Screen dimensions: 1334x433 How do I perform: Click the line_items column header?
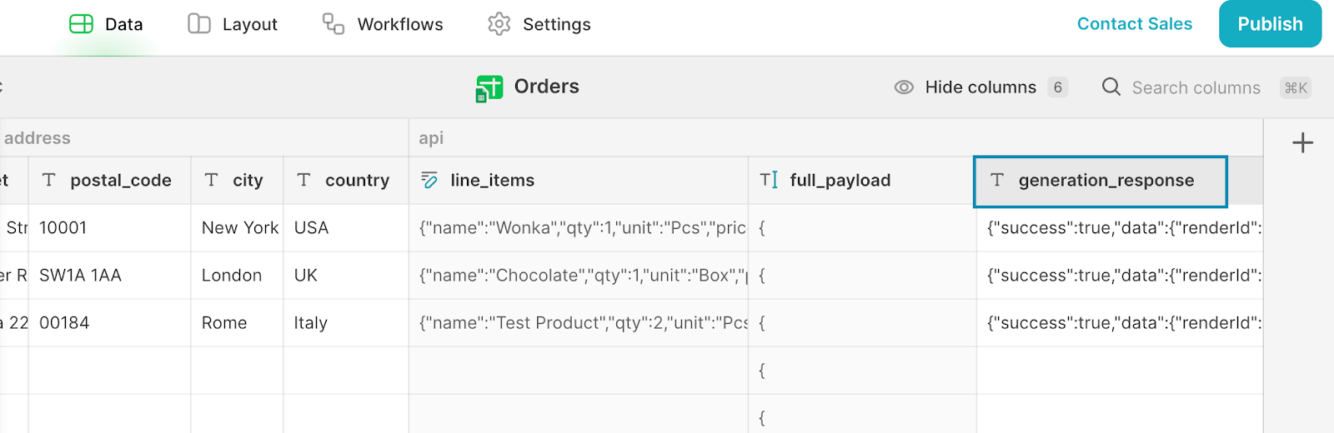pyautogui.click(x=579, y=181)
